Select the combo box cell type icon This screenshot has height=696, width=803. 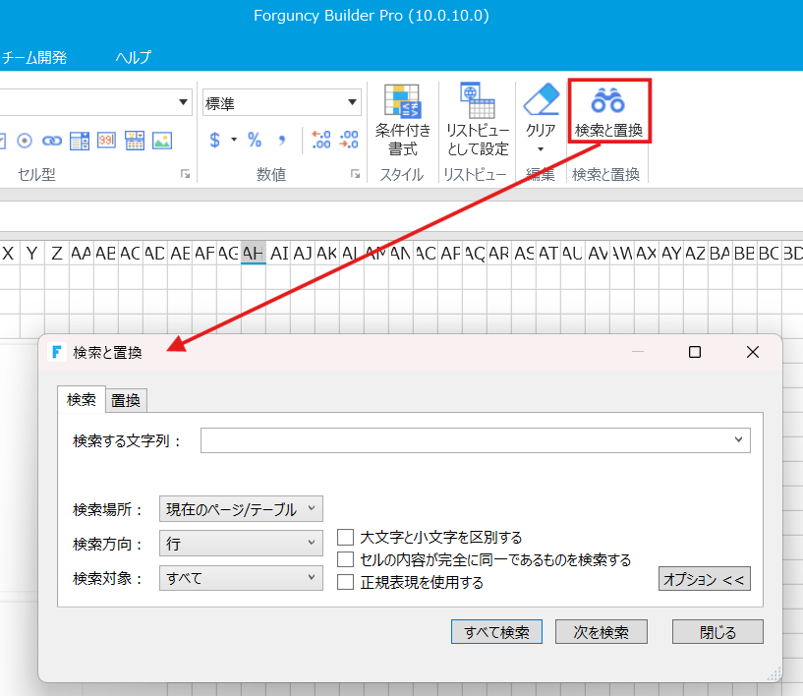[x=80, y=141]
